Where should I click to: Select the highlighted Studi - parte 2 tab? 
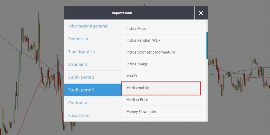93,90
